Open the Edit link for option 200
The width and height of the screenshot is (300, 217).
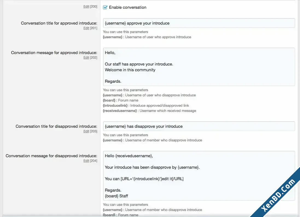tap(86, 7)
